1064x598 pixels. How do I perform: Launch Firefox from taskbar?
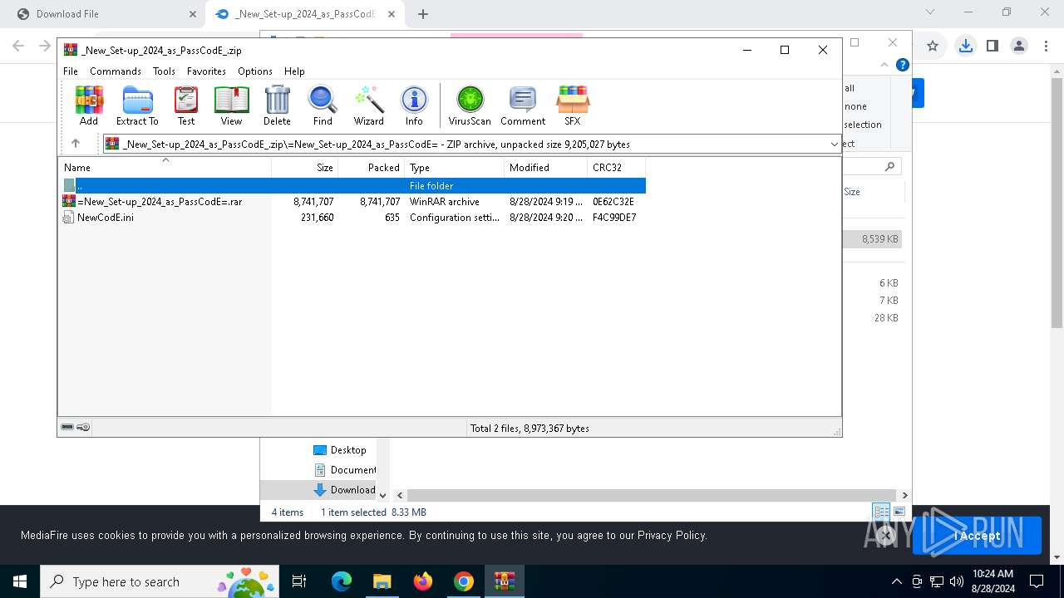click(x=423, y=581)
